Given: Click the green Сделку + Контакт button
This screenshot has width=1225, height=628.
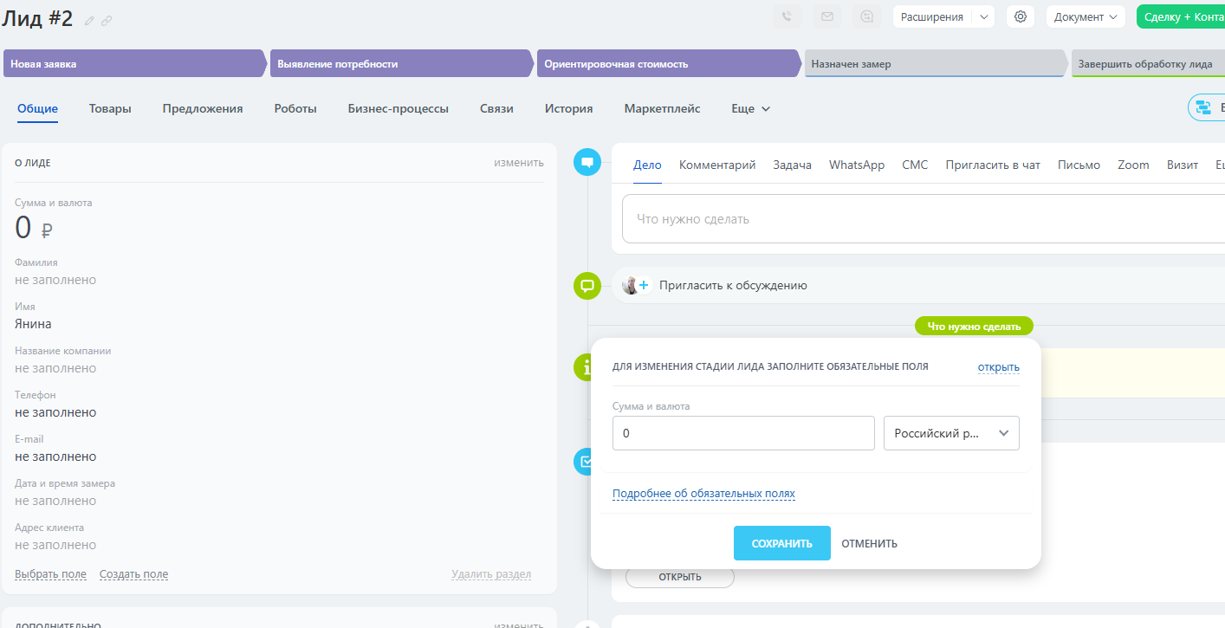Looking at the screenshot, I should [1181, 16].
